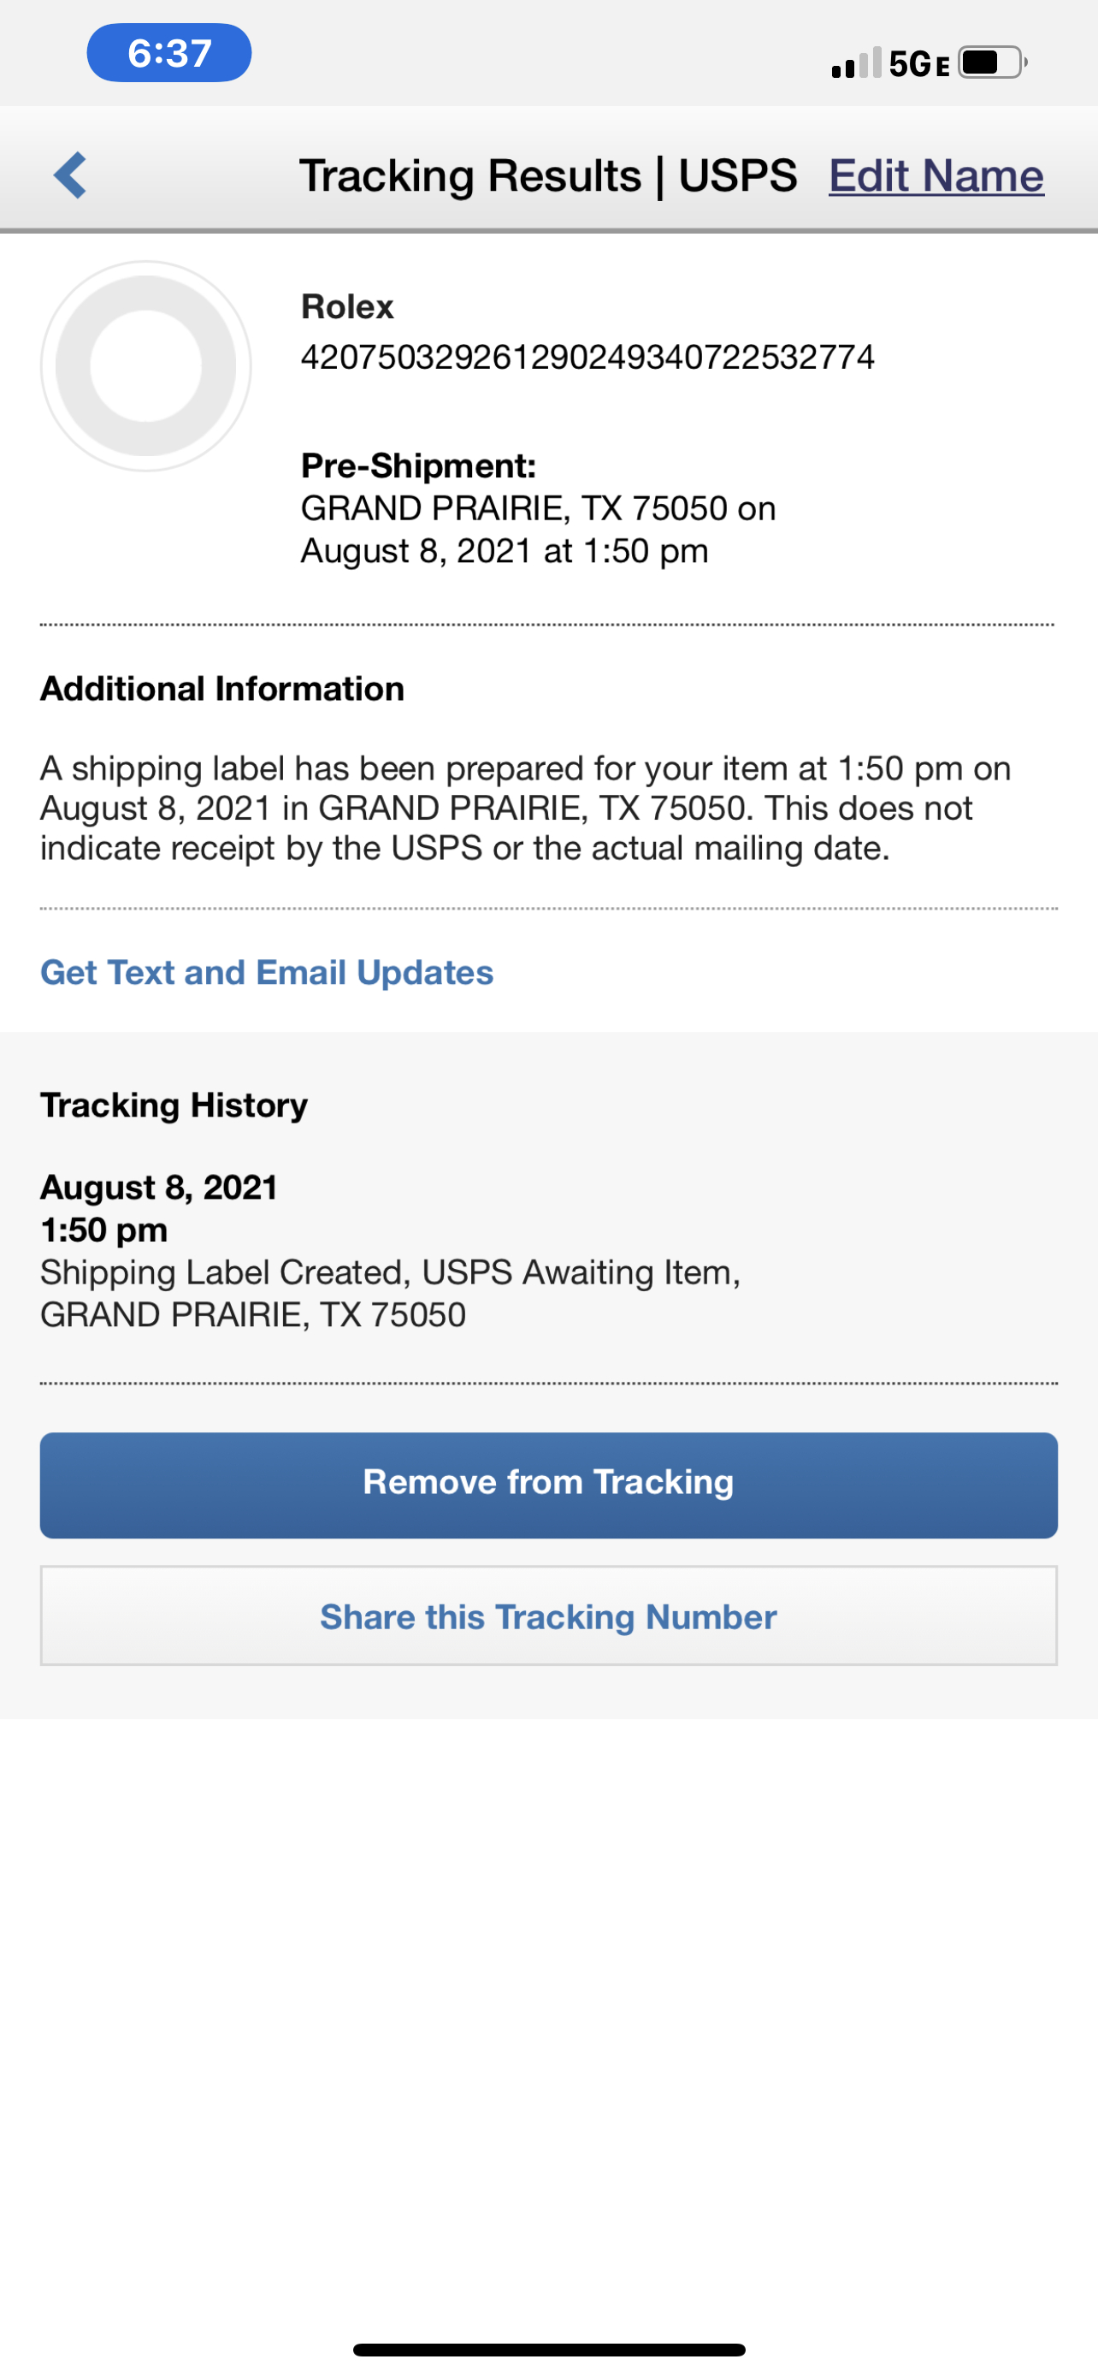
Task: Tap the battery icon in status bar
Action: tap(993, 62)
